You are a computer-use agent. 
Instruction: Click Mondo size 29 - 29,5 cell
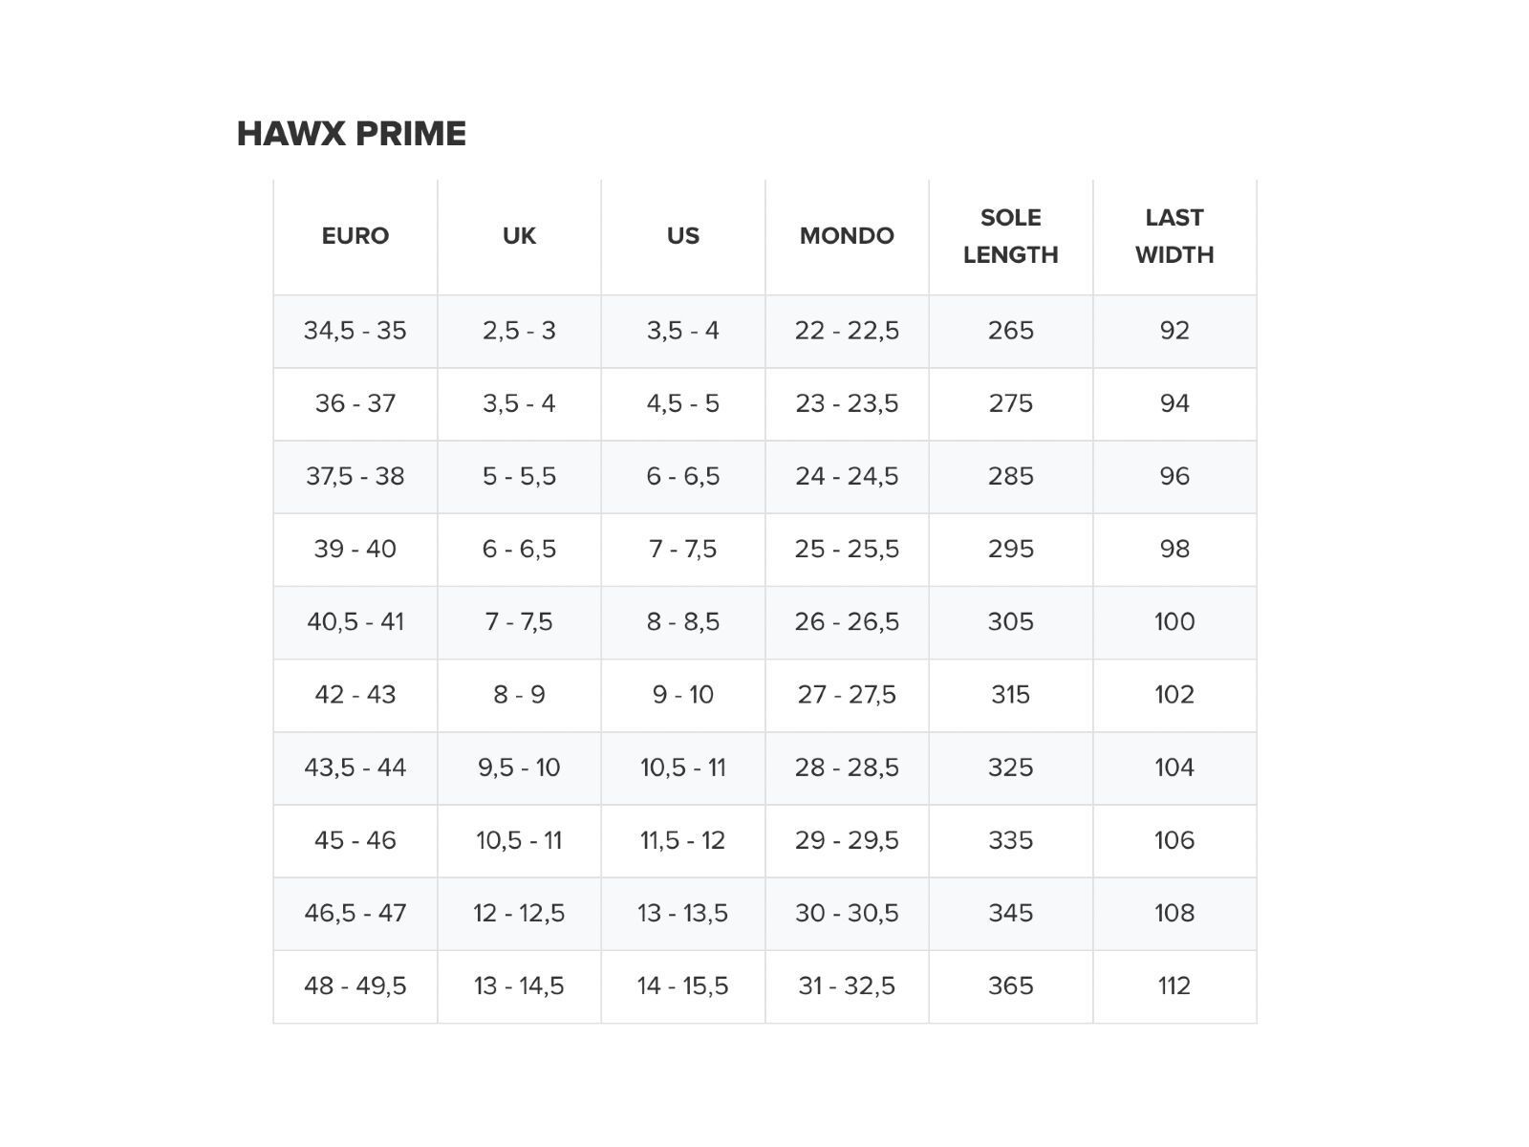847,840
